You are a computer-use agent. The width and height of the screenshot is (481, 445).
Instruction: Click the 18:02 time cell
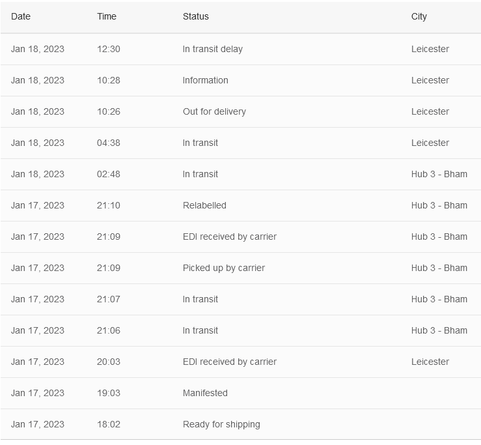coord(109,424)
